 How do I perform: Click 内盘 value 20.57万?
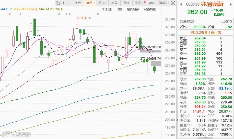[x=226, y=112]
